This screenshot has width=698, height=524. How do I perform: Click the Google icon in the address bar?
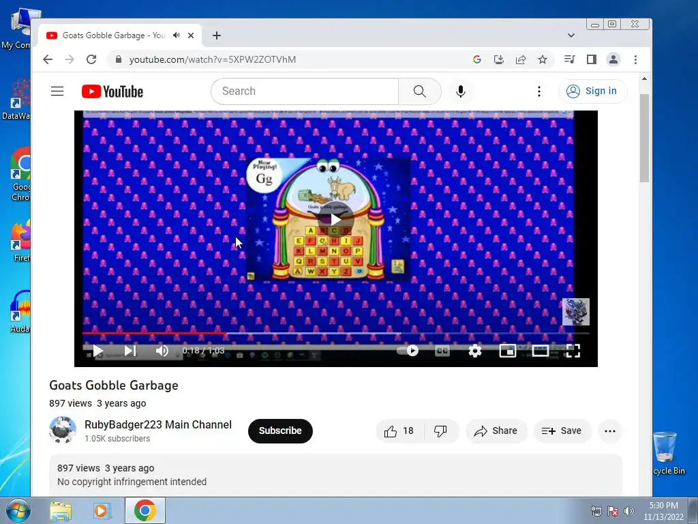pyautogui.click(x=476, y=59)
